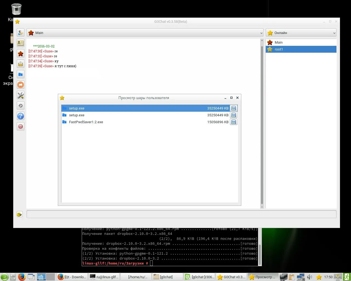This screenshot has width=351, height=281.
Task: Expand the Main channel dropdown
Action: point(145,33)
